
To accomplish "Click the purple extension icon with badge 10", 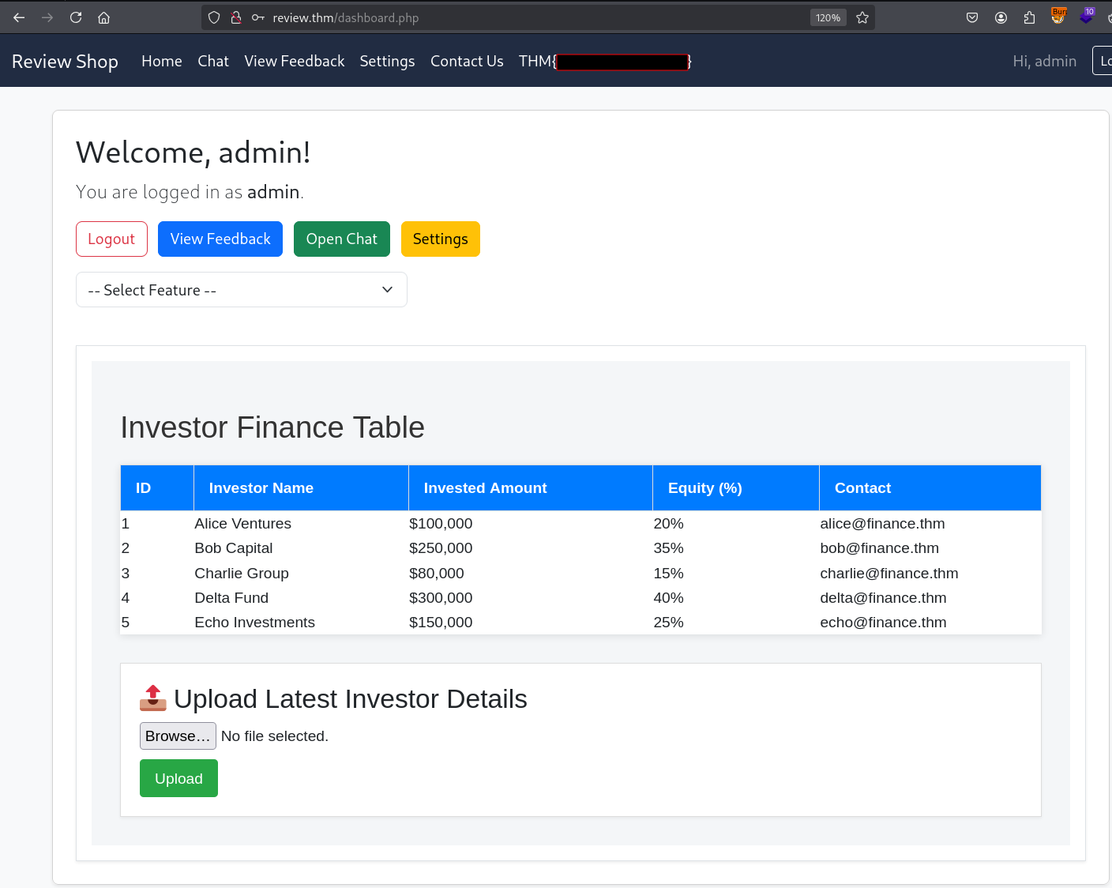I will (1087, 16).
